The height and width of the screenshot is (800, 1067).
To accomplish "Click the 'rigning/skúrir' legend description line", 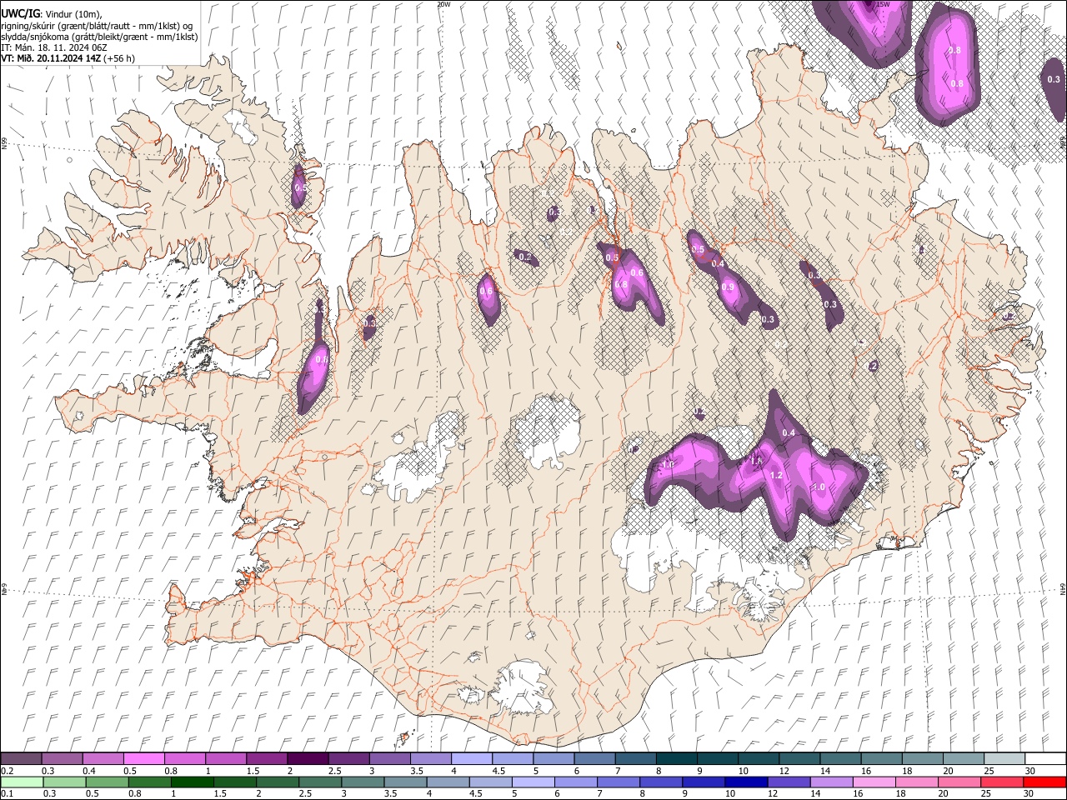I will click(x=97, y=26).
